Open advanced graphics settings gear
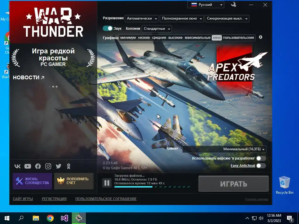The height and width of the screenshot is (224, 299). tap(260, 37)
